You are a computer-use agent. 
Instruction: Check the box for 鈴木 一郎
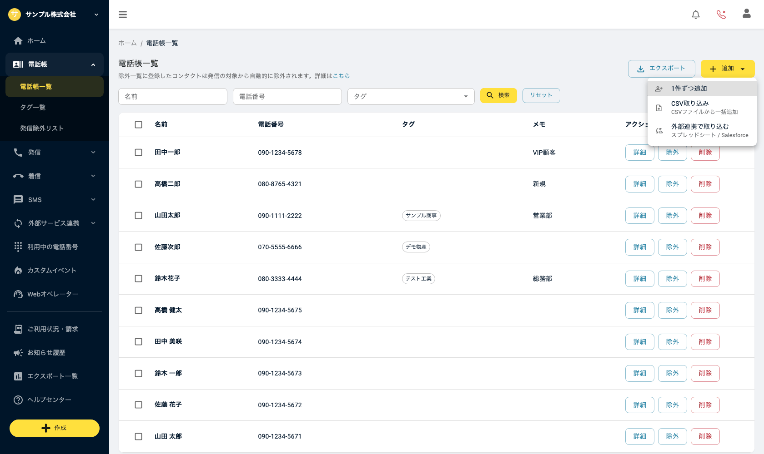(139, 374)
